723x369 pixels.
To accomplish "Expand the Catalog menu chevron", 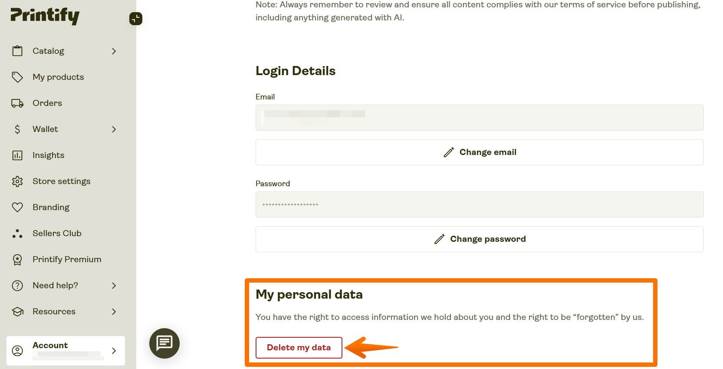I will point(114,51).
